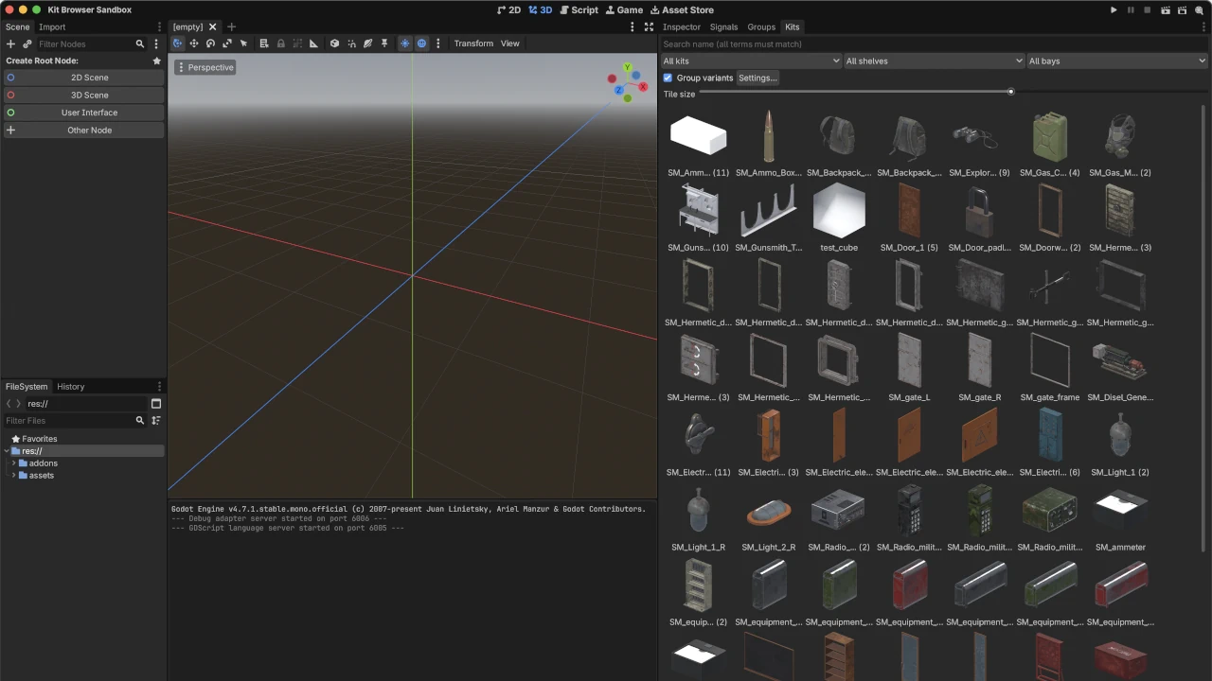Expand the addons folder in FileSystem
The image size is (1212, 681).
tap(13, 463)
